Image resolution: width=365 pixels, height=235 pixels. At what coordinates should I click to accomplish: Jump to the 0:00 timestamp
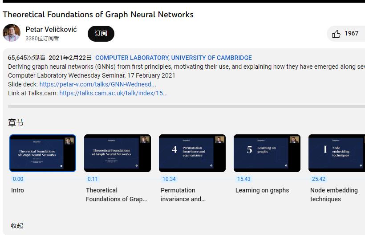[18, 179]
